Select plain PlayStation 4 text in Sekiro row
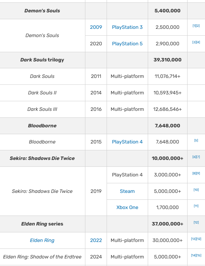The image size is (205, 266). pos(127,175)
